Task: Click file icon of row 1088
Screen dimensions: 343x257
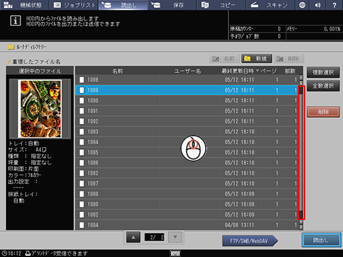Action: [82, 79]
